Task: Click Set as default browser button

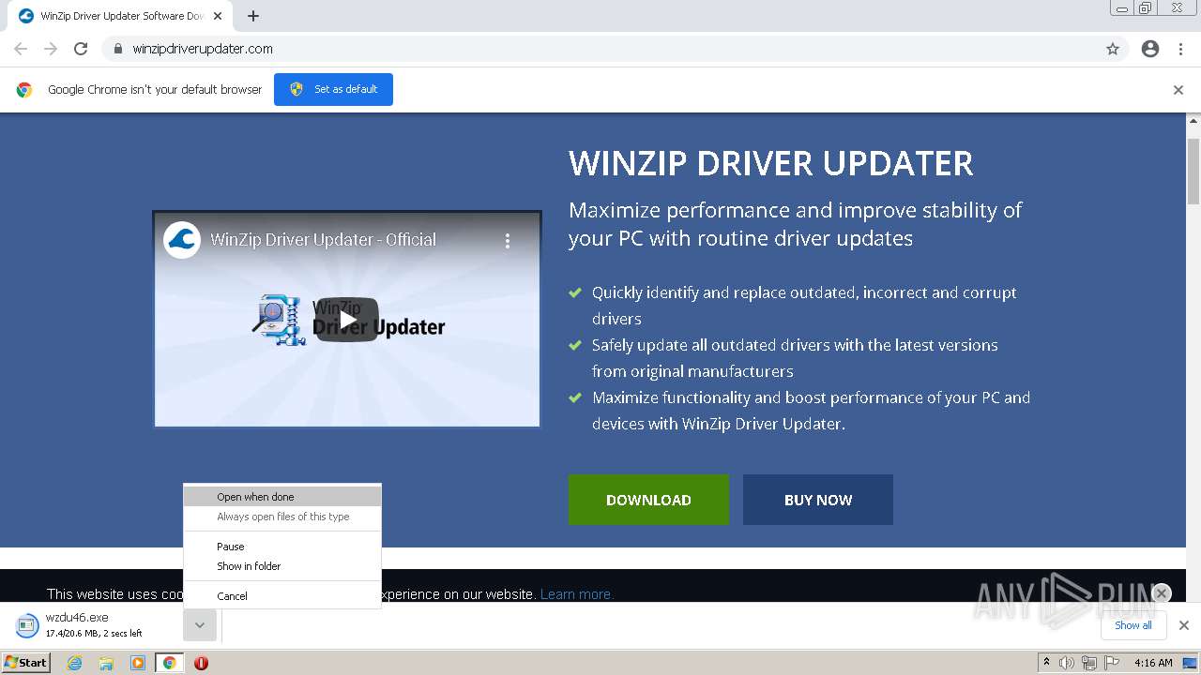Action: click(x=333, y=89)
